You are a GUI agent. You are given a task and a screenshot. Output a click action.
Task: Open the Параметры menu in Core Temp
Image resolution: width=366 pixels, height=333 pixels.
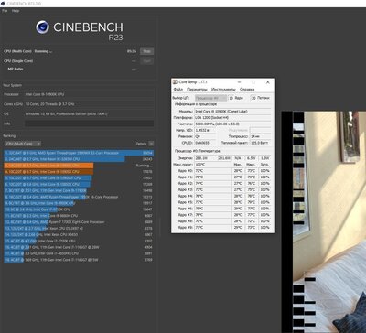tap(197, 90)
